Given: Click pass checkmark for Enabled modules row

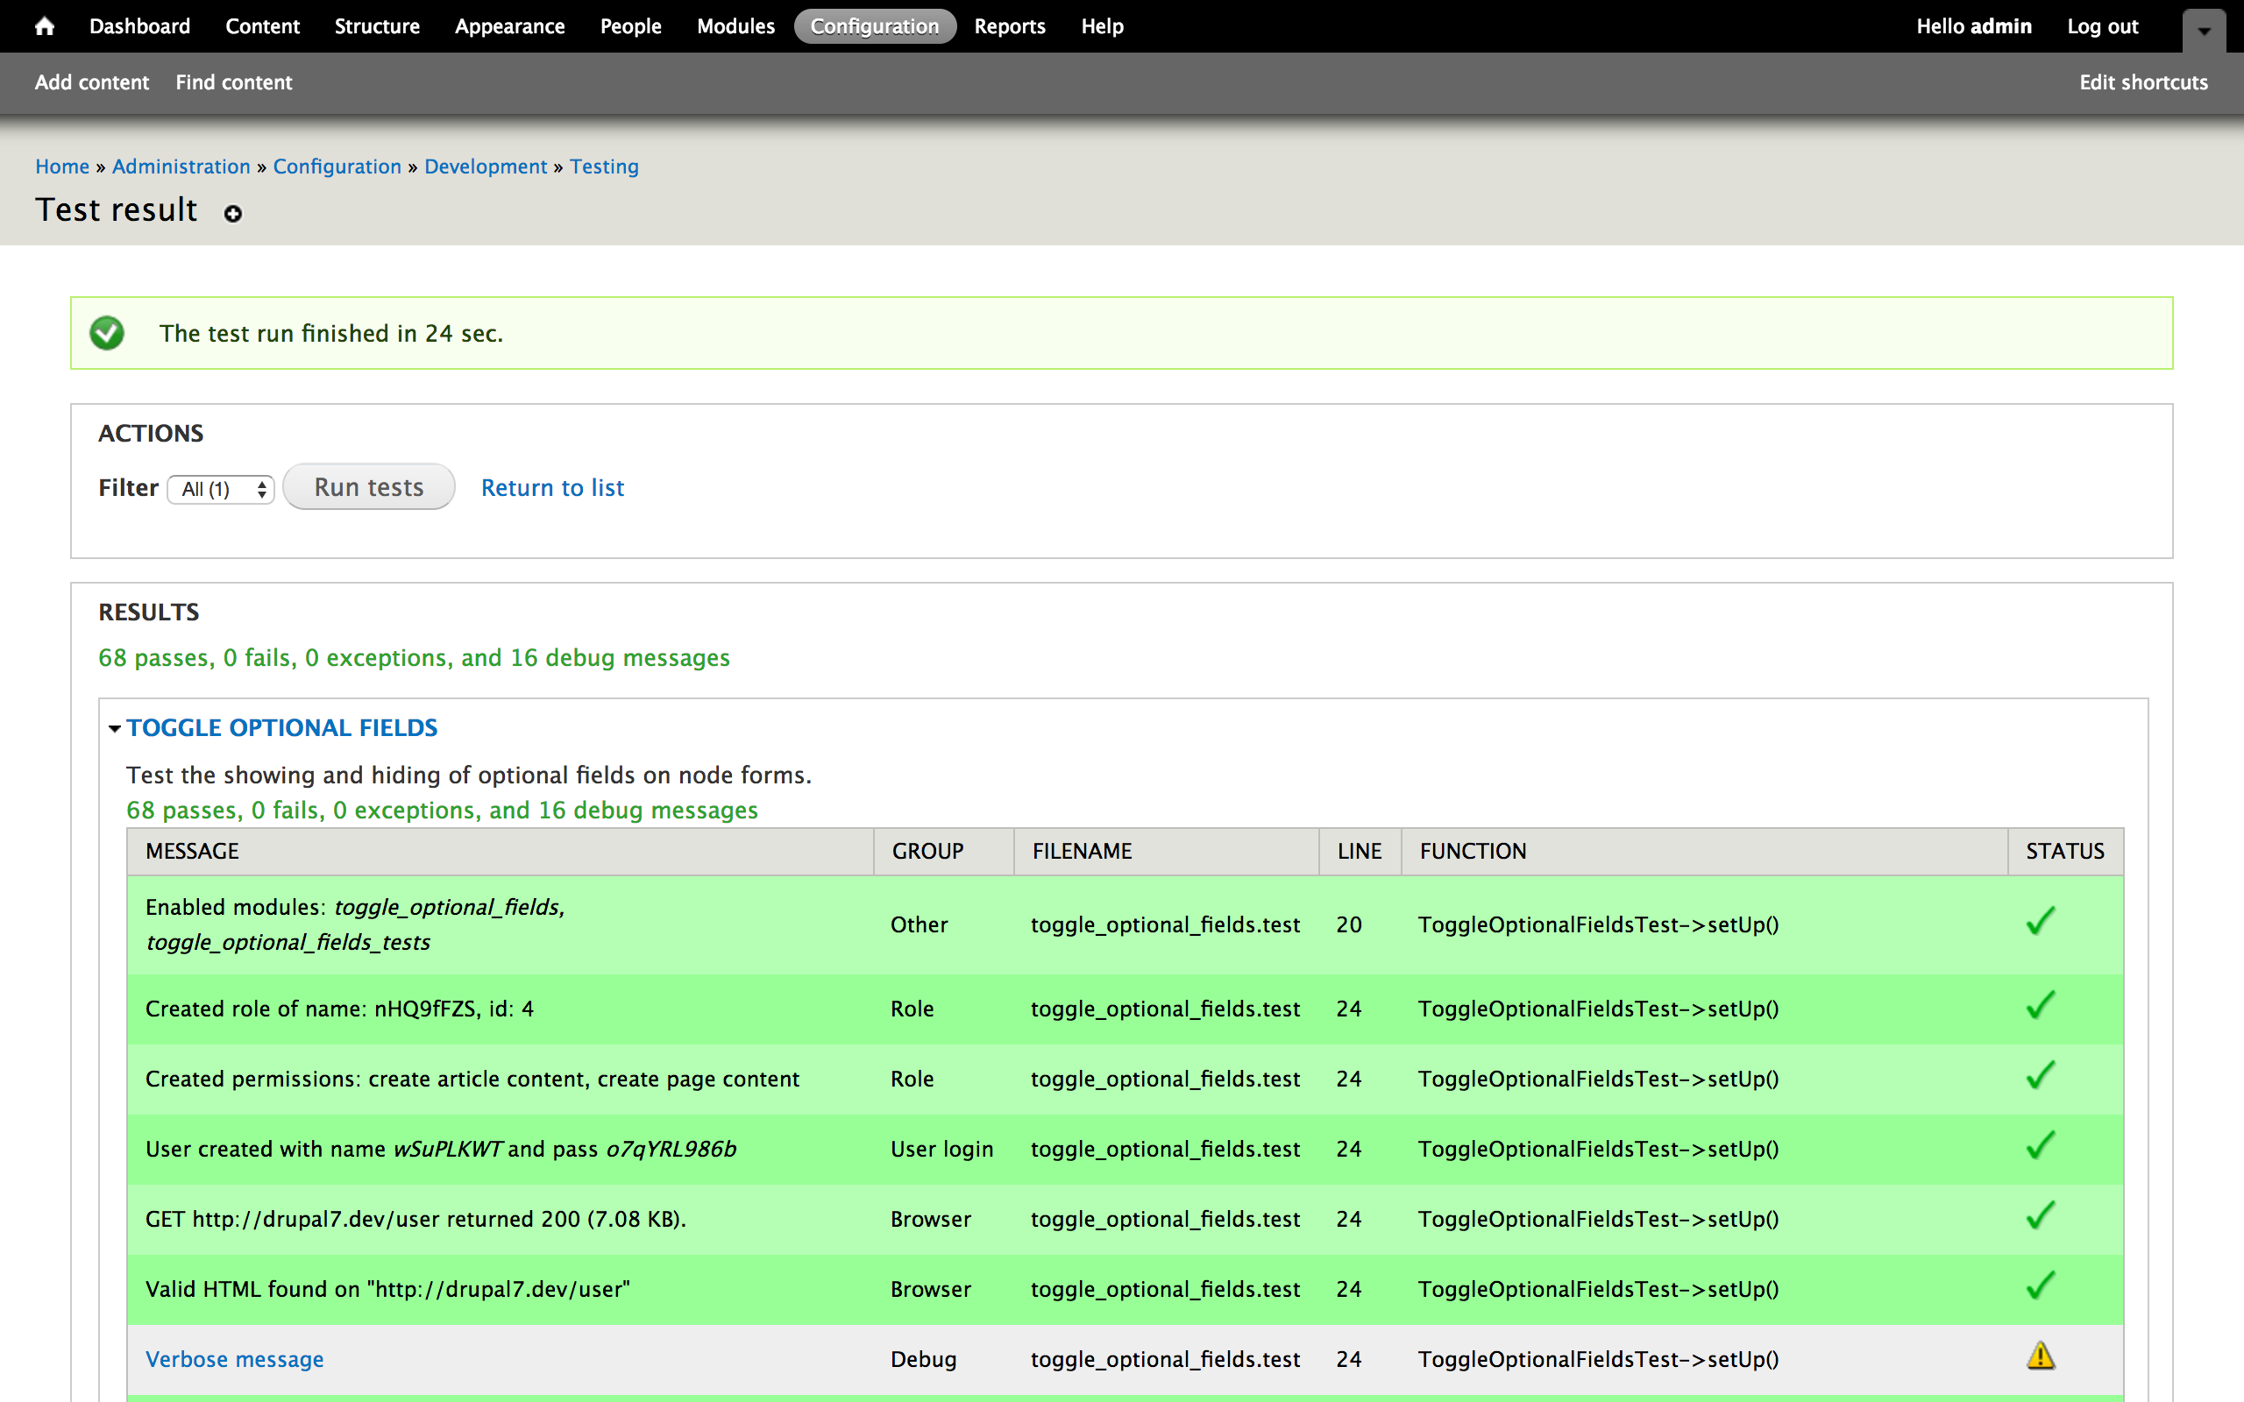Looking at the screenshot, I should [2040, 922].
